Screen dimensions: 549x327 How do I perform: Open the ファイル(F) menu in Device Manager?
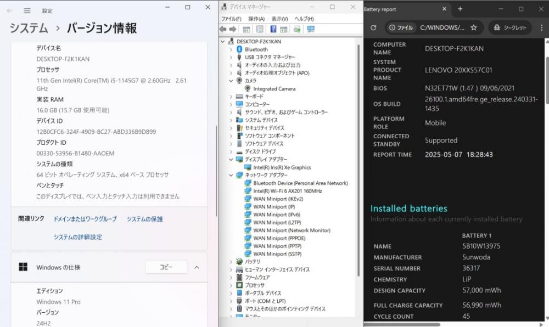231,19
